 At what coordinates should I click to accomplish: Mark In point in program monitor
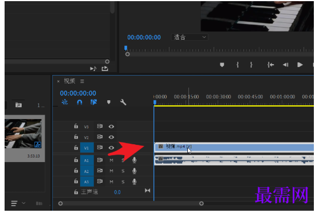point(238,65)
